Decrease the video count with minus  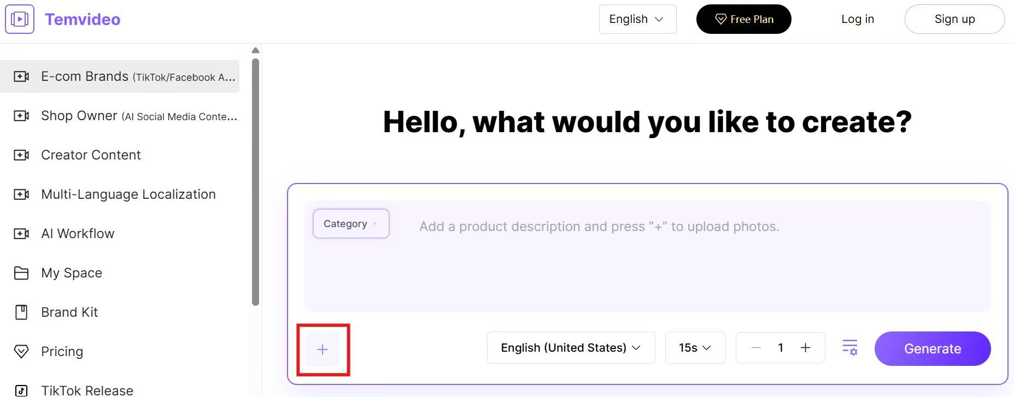point(756,348)
